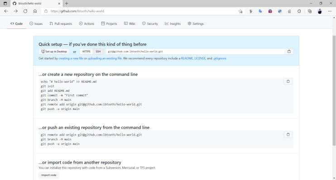The width and height of the screenshot is (336, 180).
Task: Click the Import code button
Action: pyautogui.click(x=49, y=175)
